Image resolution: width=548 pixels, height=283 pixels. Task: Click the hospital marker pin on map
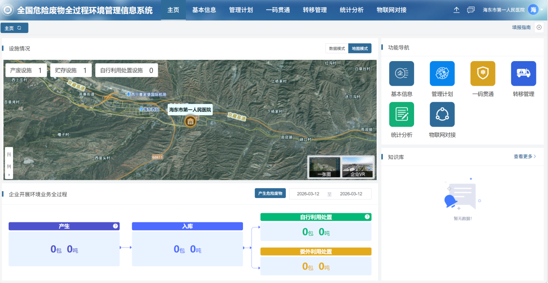click(x=190, y=121)
